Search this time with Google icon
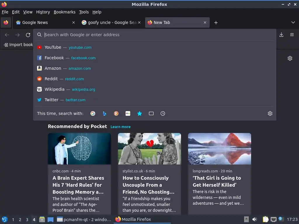Viewport: 299px width, 224px height. [93, 113]
